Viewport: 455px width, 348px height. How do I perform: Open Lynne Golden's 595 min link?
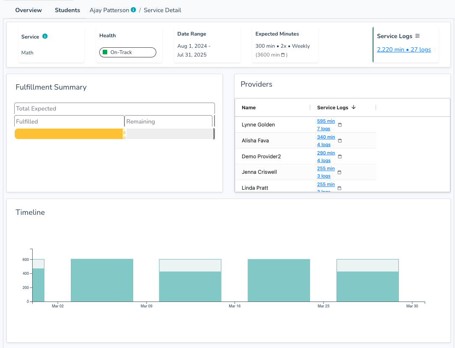326,121
